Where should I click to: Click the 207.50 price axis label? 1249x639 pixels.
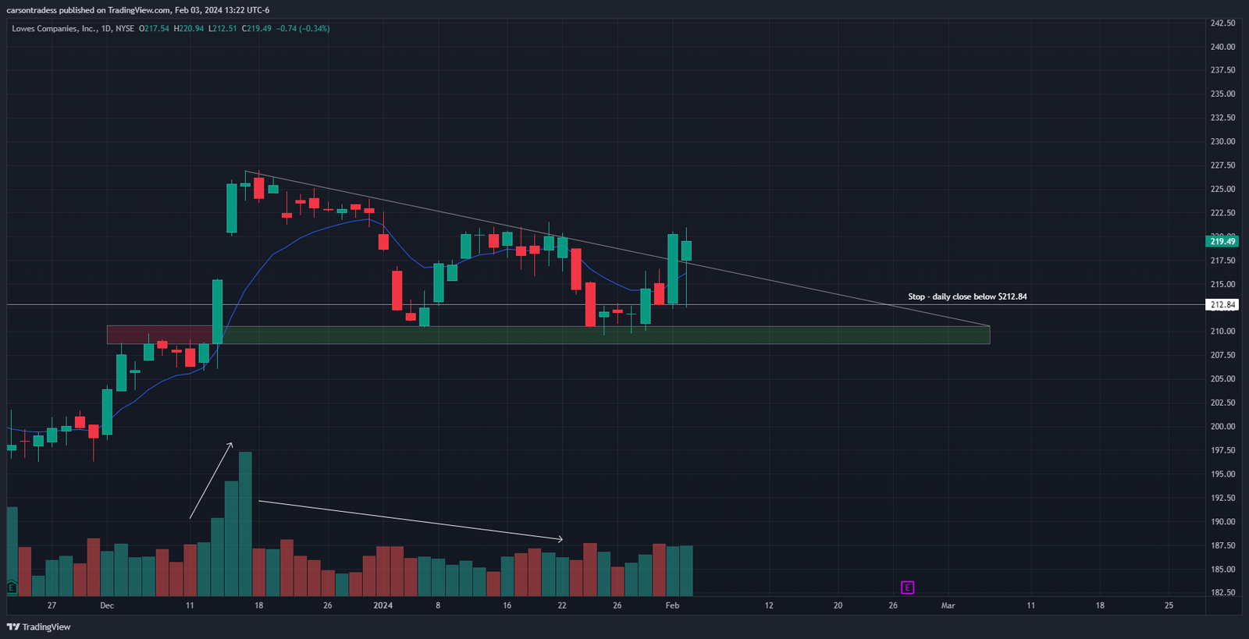click(1222, 355)
